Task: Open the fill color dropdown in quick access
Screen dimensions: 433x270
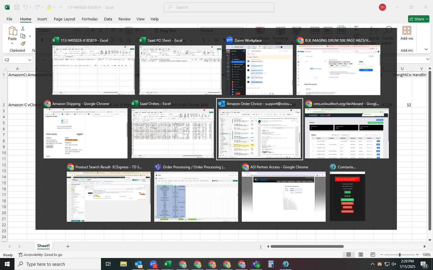Action: coord(54,7)
